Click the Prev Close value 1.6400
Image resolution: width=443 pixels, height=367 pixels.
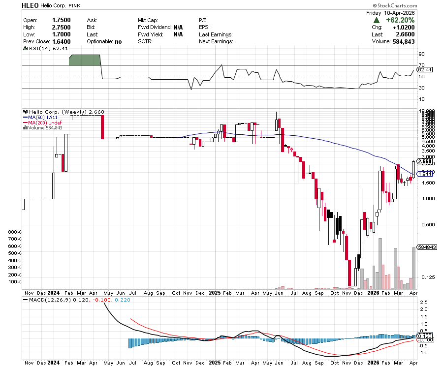(62, 41)
